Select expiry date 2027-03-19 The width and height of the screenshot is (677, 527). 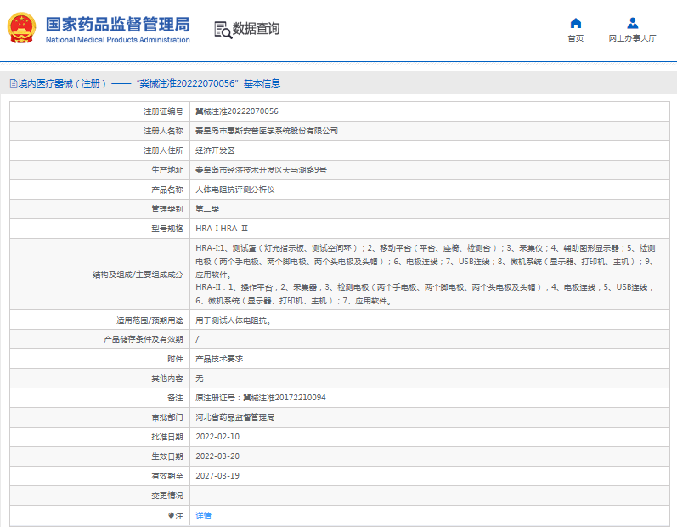pos(217,476)
